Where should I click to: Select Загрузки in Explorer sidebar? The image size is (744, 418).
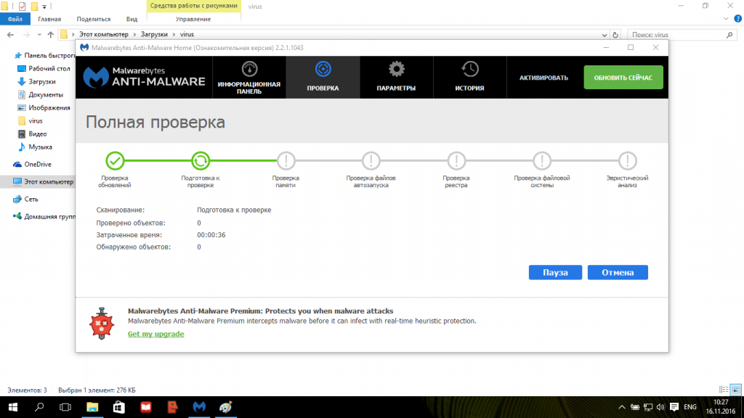(36, 81)
